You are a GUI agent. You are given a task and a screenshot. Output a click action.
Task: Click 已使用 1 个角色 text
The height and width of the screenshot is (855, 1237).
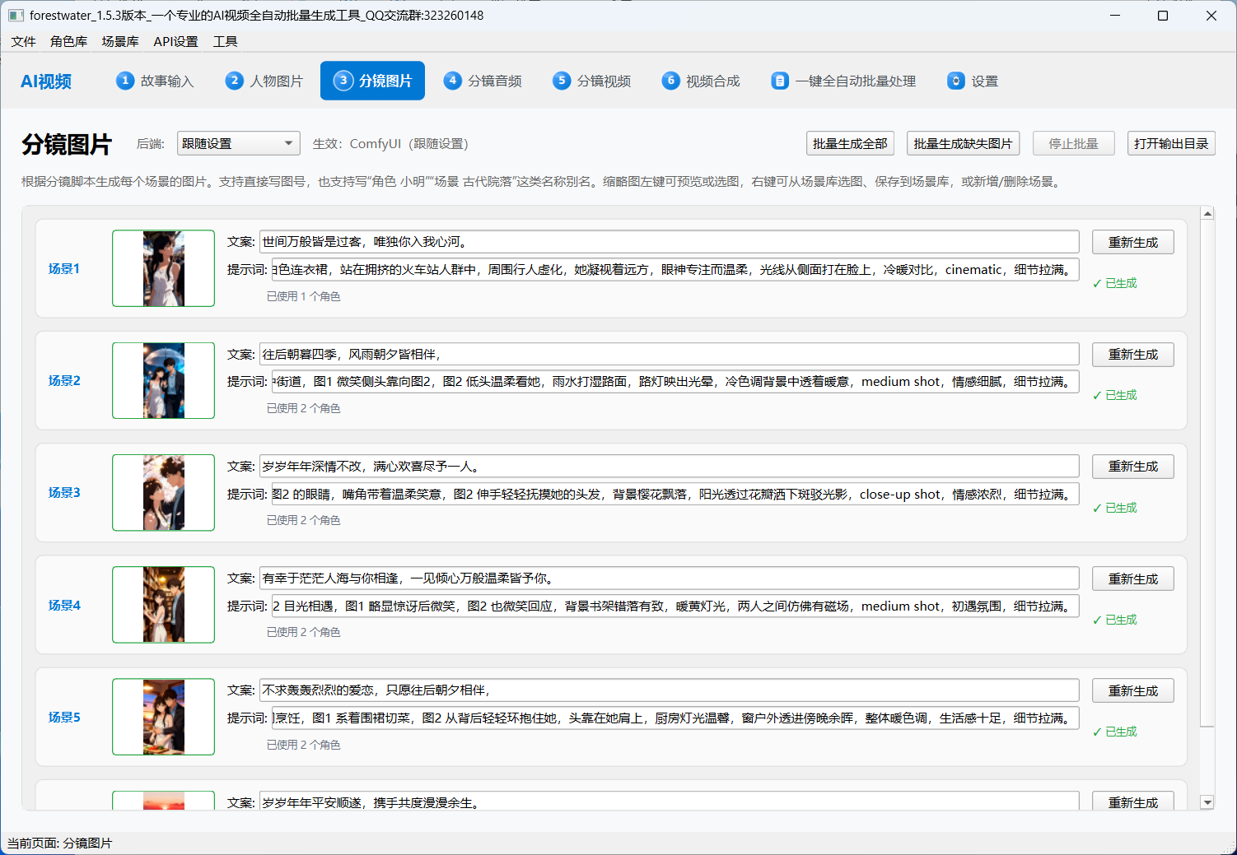click(303, 296)
